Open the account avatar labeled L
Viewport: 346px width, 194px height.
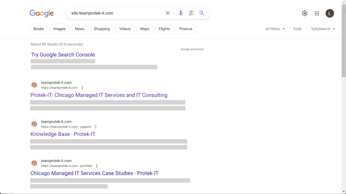(x=330, y=13)
